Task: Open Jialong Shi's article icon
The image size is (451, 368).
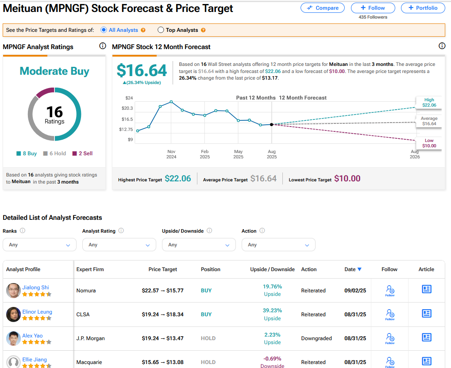Action: coord(426,289)
